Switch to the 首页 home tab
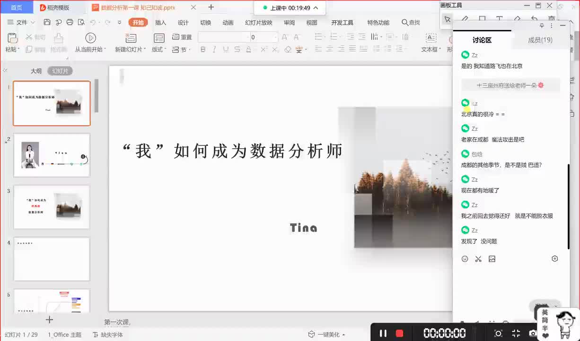The image size is (580, 341). (x=17, y=7)
